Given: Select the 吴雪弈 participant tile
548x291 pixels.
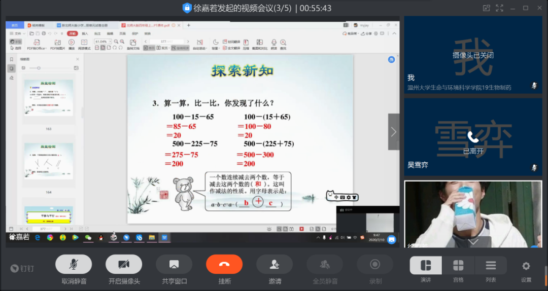Looking at the screenshot, I should 472,135.
